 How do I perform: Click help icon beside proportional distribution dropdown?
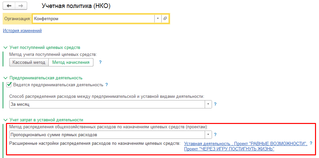pyautogui.click(x=215, y=135)
